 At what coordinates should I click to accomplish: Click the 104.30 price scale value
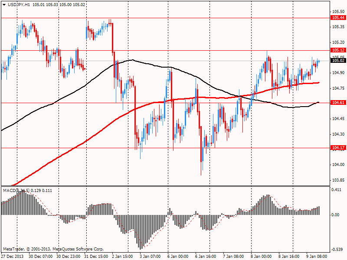click(338, 134)
